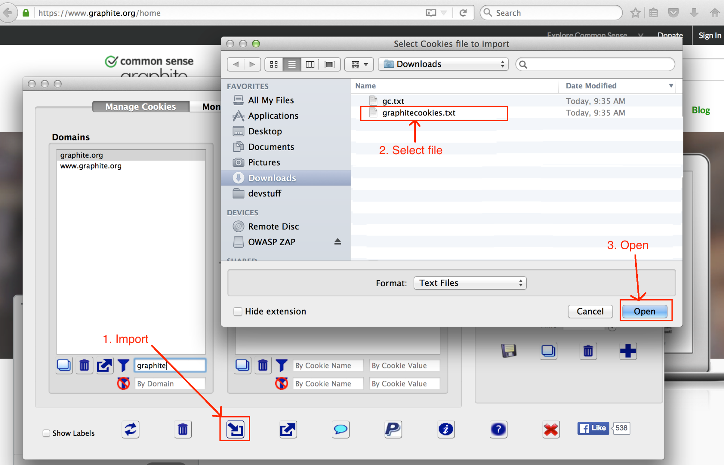724x465 pixels.
Task: Switch file dialog to column view
Action: click(310, 64)
